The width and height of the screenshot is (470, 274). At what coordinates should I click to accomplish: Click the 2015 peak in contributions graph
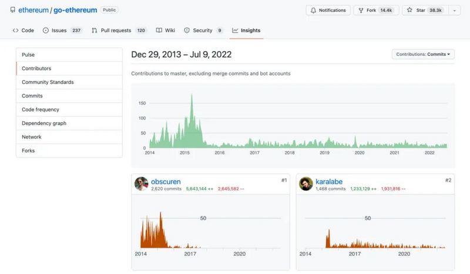click(192, 97)
